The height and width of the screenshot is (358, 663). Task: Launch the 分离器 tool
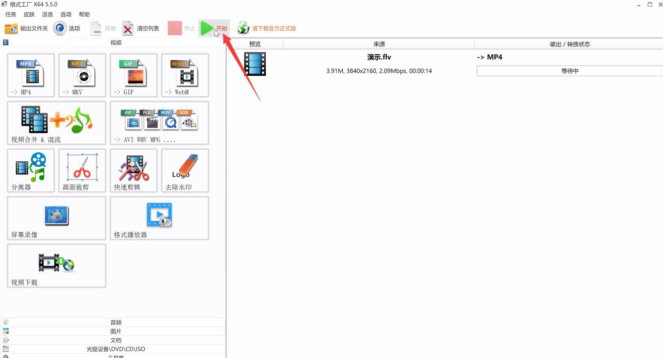31,171
